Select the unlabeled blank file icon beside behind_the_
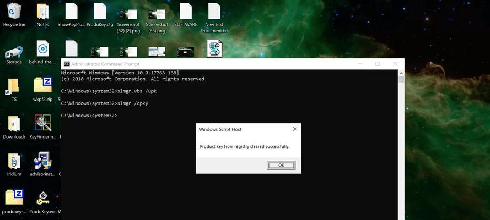 71,48
